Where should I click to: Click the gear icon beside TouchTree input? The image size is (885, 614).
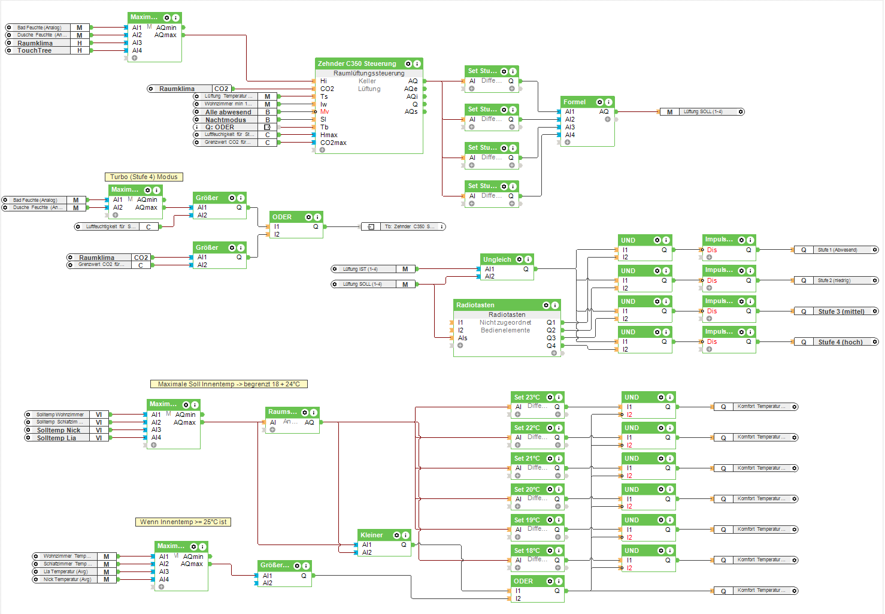[x=8, y=50]
